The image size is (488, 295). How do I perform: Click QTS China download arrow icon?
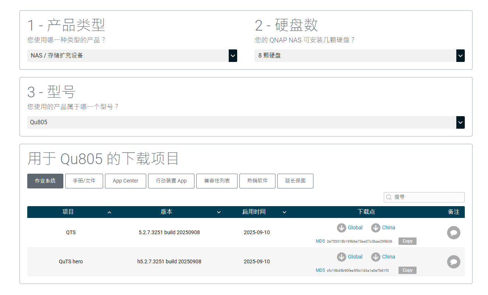tap(375, 228)
